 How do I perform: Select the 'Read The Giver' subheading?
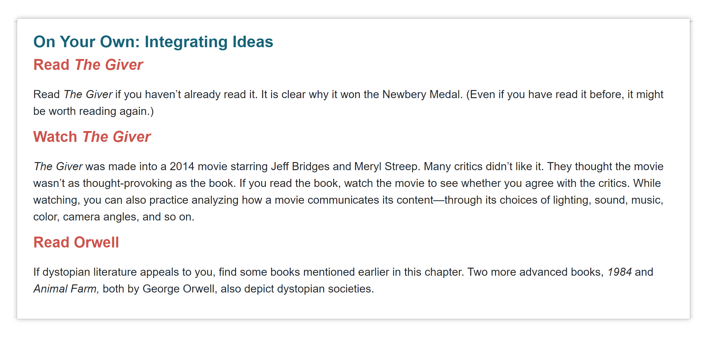88,65
